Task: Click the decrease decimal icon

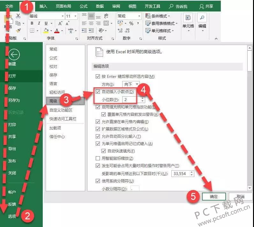Action: (127, 30)
